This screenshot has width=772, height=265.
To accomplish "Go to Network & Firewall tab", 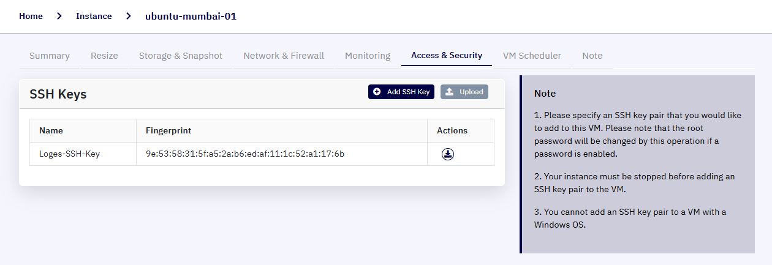I will [x=284, y=56].
